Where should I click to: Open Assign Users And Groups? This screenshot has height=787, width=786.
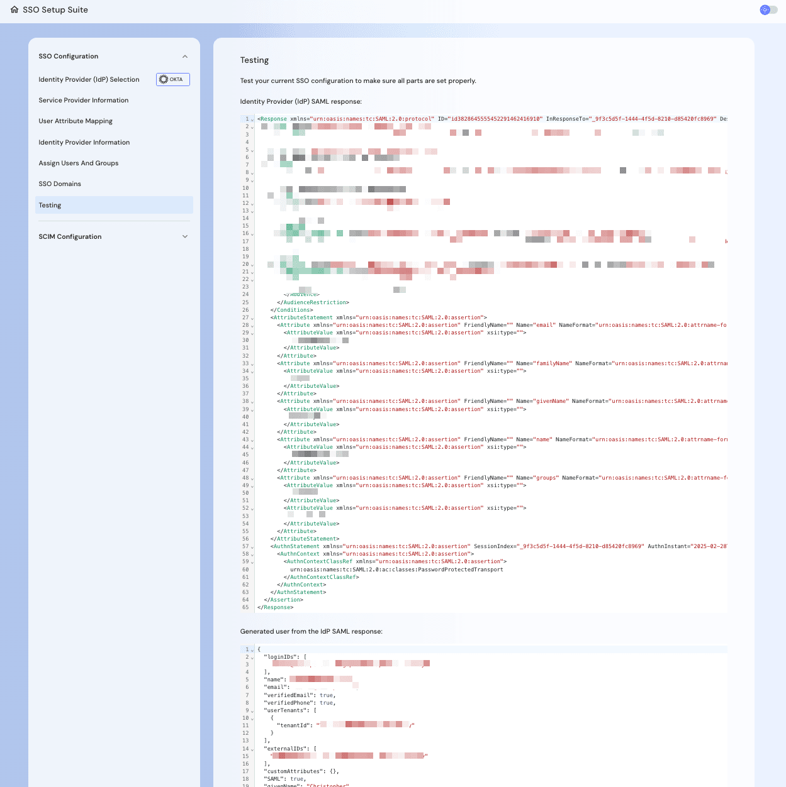[x=78, y=163]
